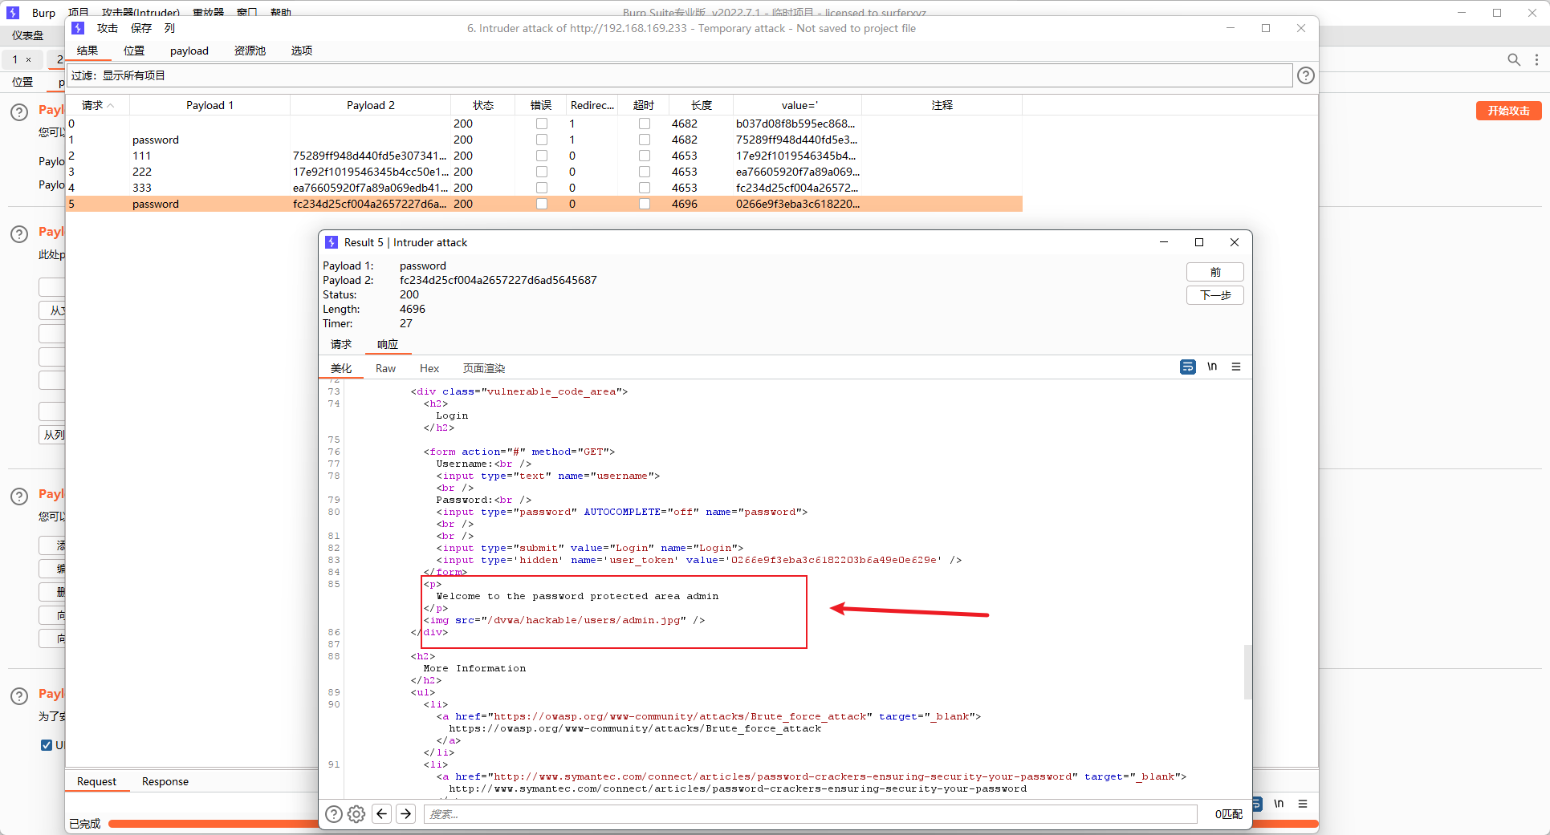The width and height of the screenshot is (1550, 835).
Task: Click the search help icon in Result window
Action: coord(334,814)
